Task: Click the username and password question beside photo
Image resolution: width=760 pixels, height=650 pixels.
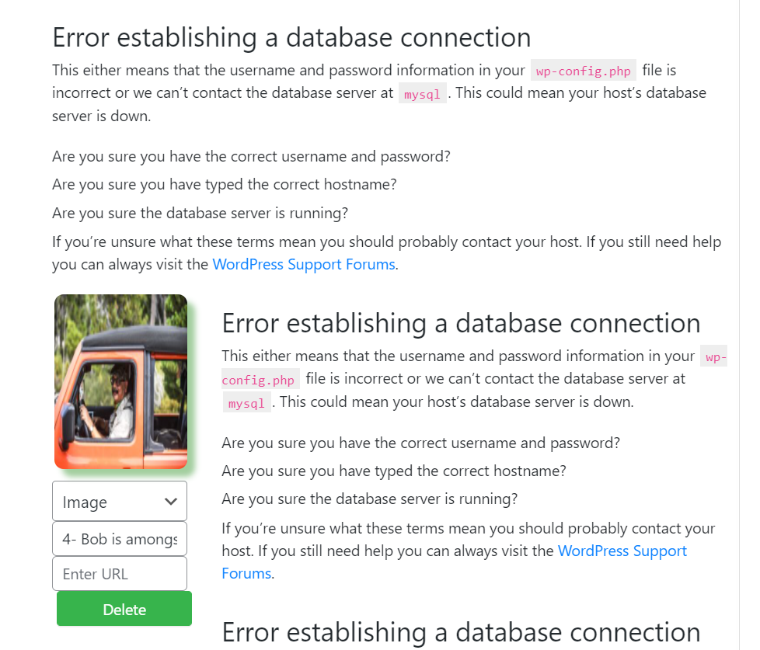Action: pos(420,443)
